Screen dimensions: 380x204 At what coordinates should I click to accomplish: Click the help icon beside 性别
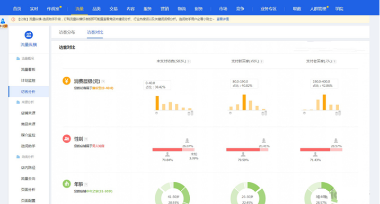(86, 139)
